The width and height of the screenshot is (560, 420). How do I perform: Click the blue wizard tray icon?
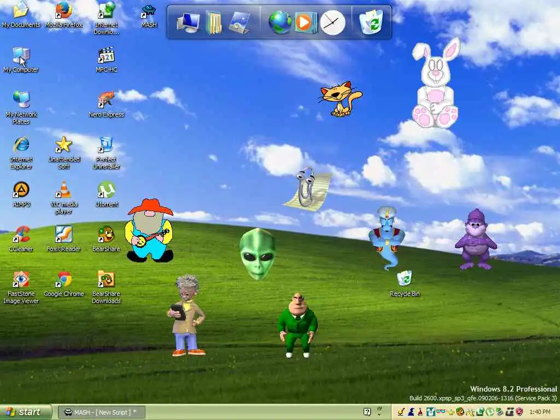coord(411,412)
